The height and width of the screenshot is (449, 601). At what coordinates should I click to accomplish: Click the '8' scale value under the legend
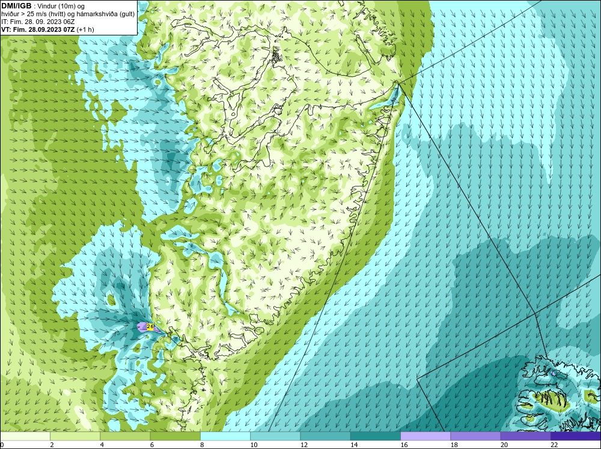coord(202,445)
